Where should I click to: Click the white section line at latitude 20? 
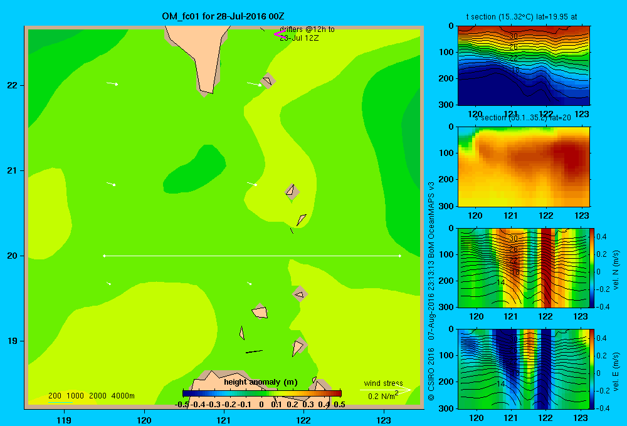pos(252,256)
